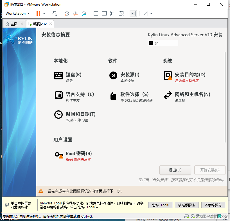Click 以后提醒我 button

coord(187,205)
